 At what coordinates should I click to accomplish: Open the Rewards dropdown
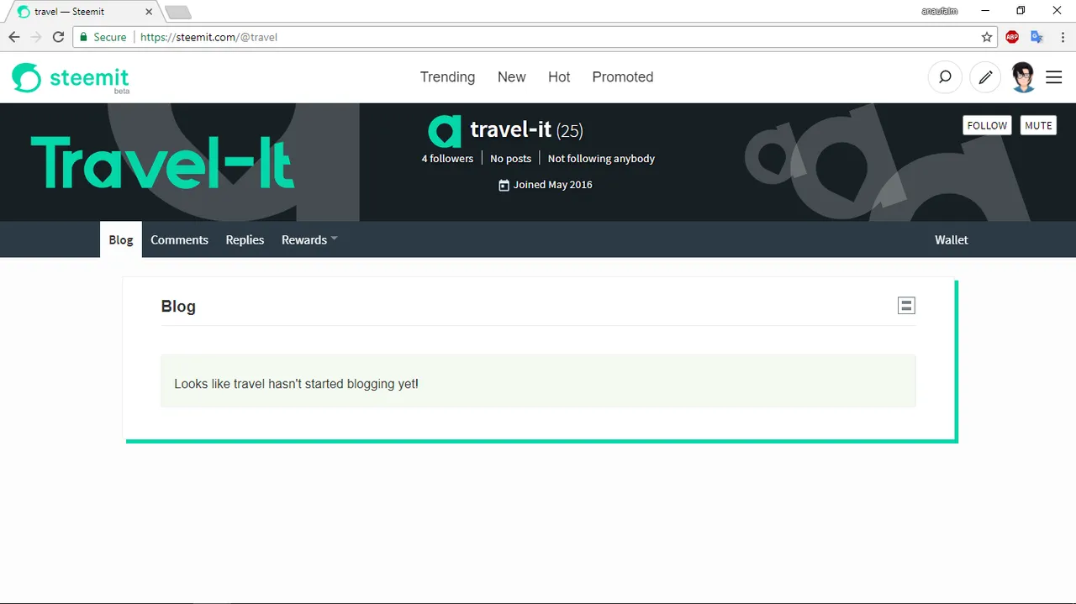[x=309, y=240]
